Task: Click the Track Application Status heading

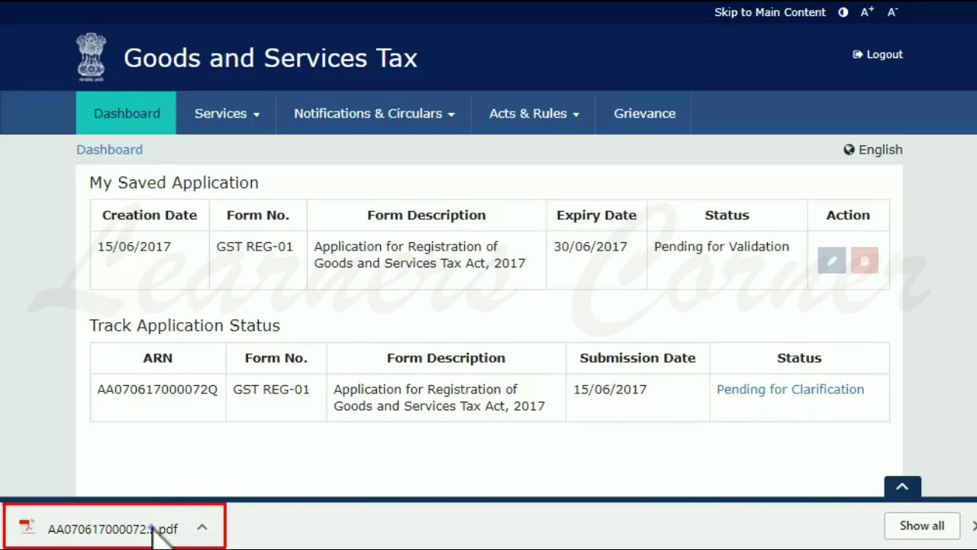Action: coord(185,325)
